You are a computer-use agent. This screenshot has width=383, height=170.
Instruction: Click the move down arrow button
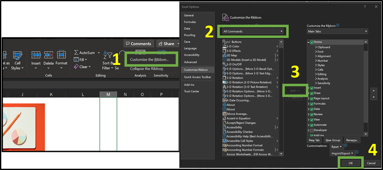pos(374,97)
